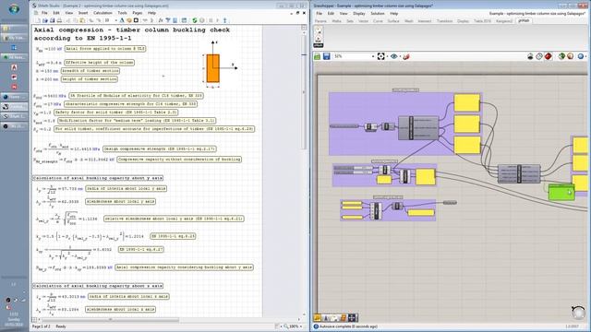Click the orange column cross-section drawing

[213, 68]
